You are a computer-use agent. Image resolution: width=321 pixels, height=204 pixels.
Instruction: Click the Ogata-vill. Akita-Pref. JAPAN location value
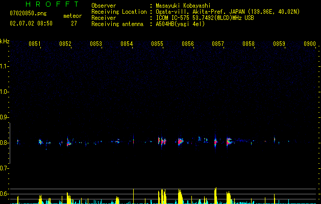[228, 12]
